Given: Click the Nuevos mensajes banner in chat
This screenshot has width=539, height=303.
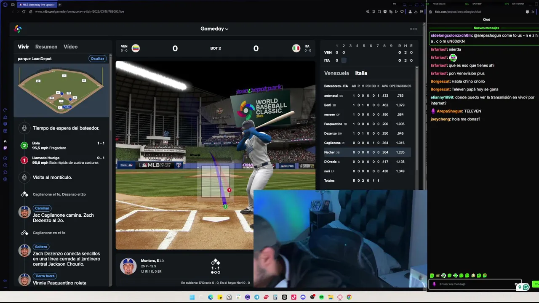Looking at the screenshot, I should tap(486, 28).
